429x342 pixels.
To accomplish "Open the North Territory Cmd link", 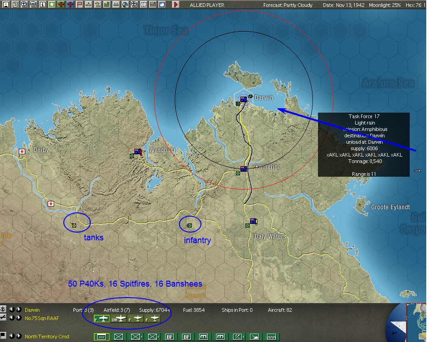I will coord(47,337).
